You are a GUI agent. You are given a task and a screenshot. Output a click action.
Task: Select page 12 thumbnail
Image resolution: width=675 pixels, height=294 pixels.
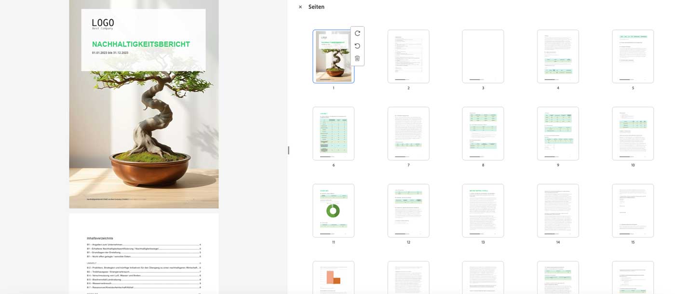tap(408, 211)
